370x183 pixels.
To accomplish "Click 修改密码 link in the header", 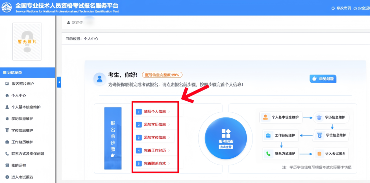I will tap(341, 8).
